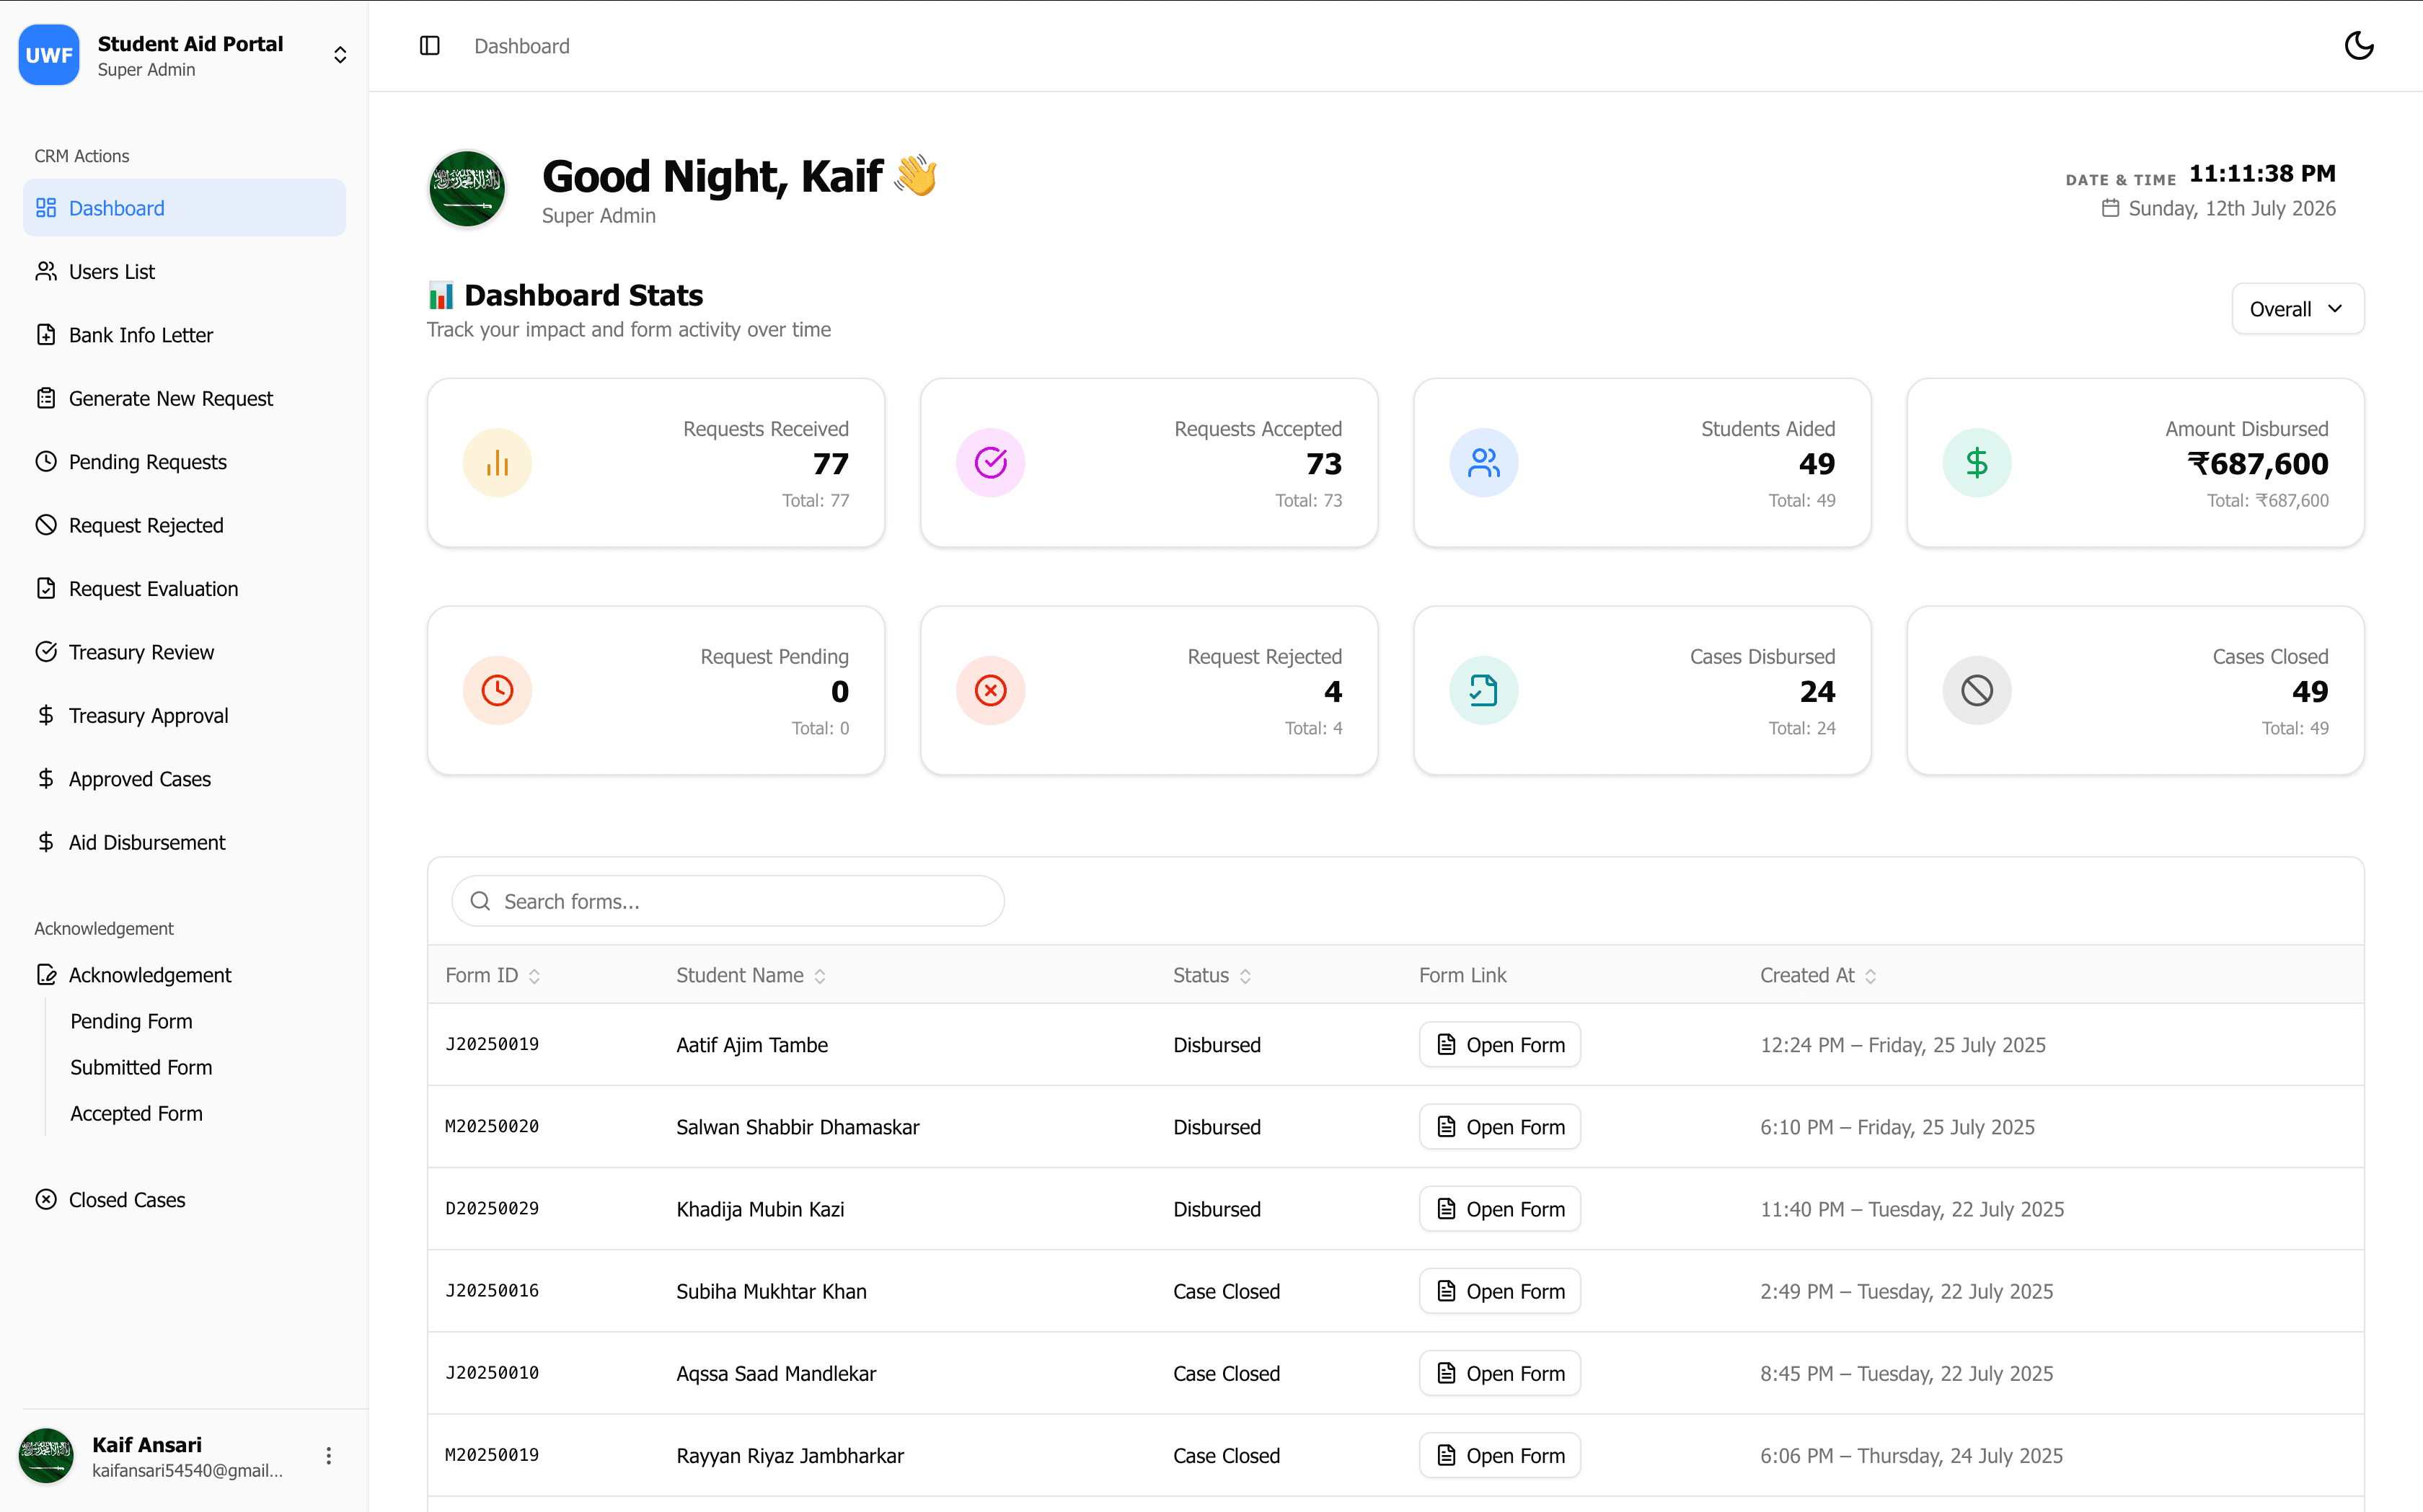
Task: Click the Requests Received bar chart icon
Action: (497, 463)
